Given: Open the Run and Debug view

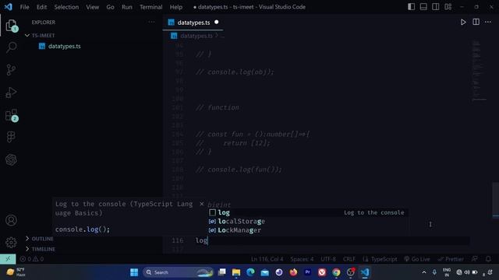Looking at the screenshot, I should tap(11, 93).
